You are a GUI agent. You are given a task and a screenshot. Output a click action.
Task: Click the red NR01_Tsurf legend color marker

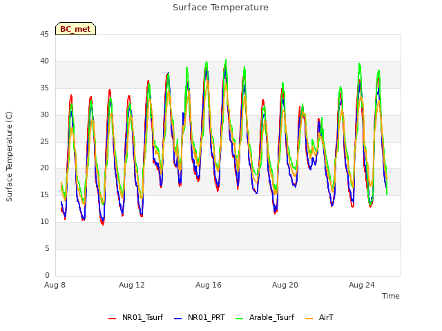[x=112, y=319]
